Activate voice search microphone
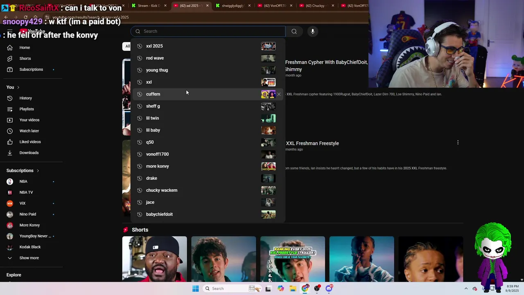The height and width of the screenshot is (295, 524). tap(312, 31)
